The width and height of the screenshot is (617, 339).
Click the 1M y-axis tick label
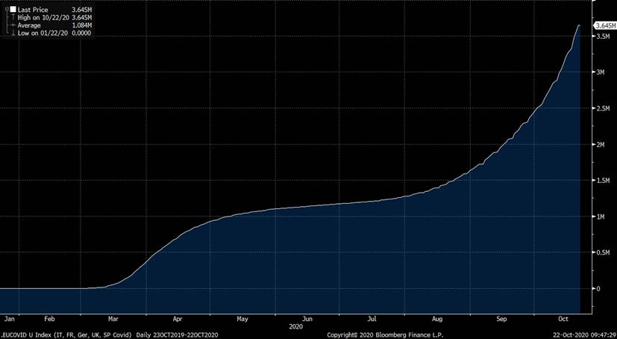point(598,217)
